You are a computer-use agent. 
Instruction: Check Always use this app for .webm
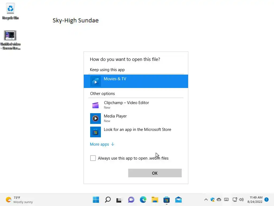click(93, 158)
